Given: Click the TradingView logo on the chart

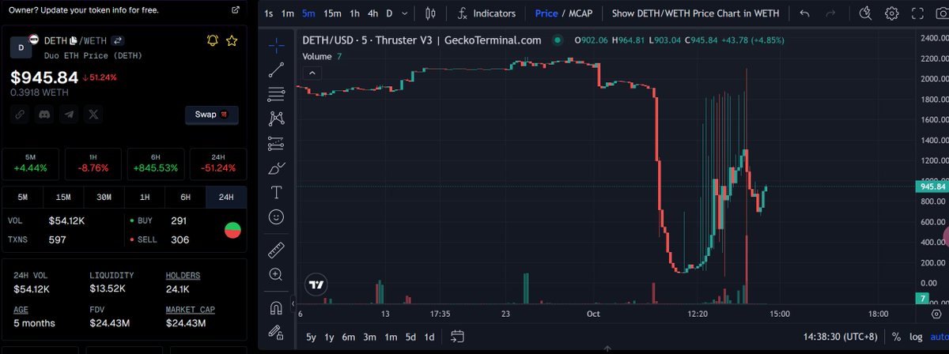Looking at the screenshot, I should pyautogui.click(x=317, y=285).
